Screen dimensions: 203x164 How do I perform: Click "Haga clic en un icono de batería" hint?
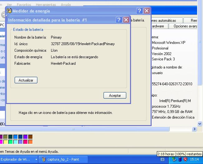(x=65, y=113)
